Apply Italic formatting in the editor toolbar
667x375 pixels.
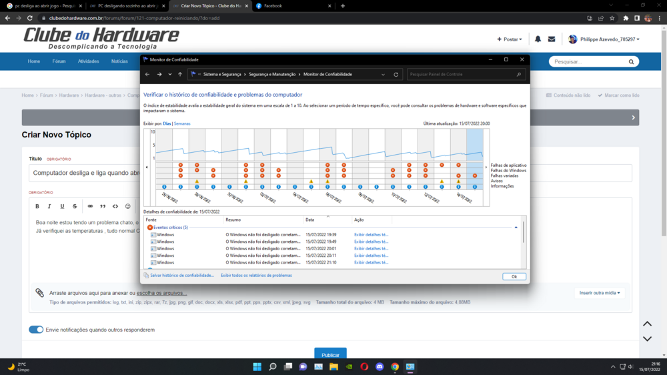tap(49, 206)
